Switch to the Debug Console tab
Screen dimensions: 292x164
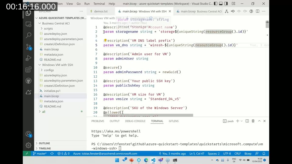tap(135, 121)
